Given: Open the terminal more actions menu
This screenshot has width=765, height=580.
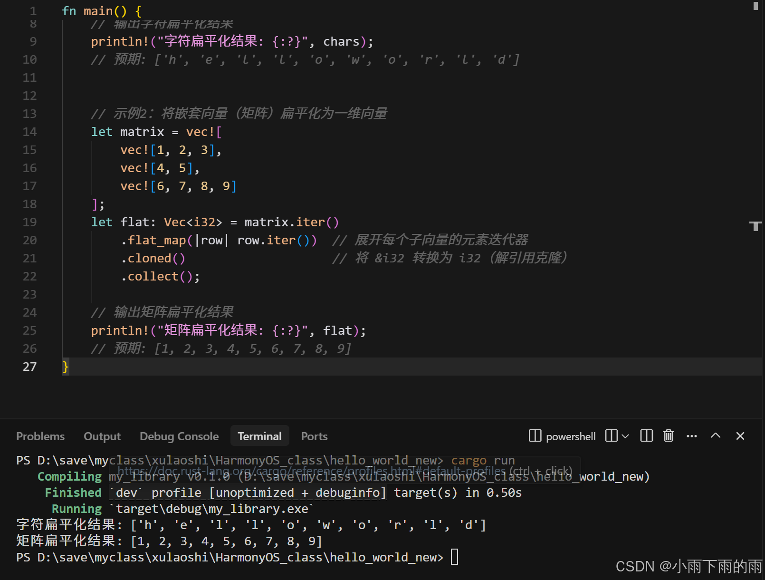Looking at the screenshot, I should pos(692,436).
